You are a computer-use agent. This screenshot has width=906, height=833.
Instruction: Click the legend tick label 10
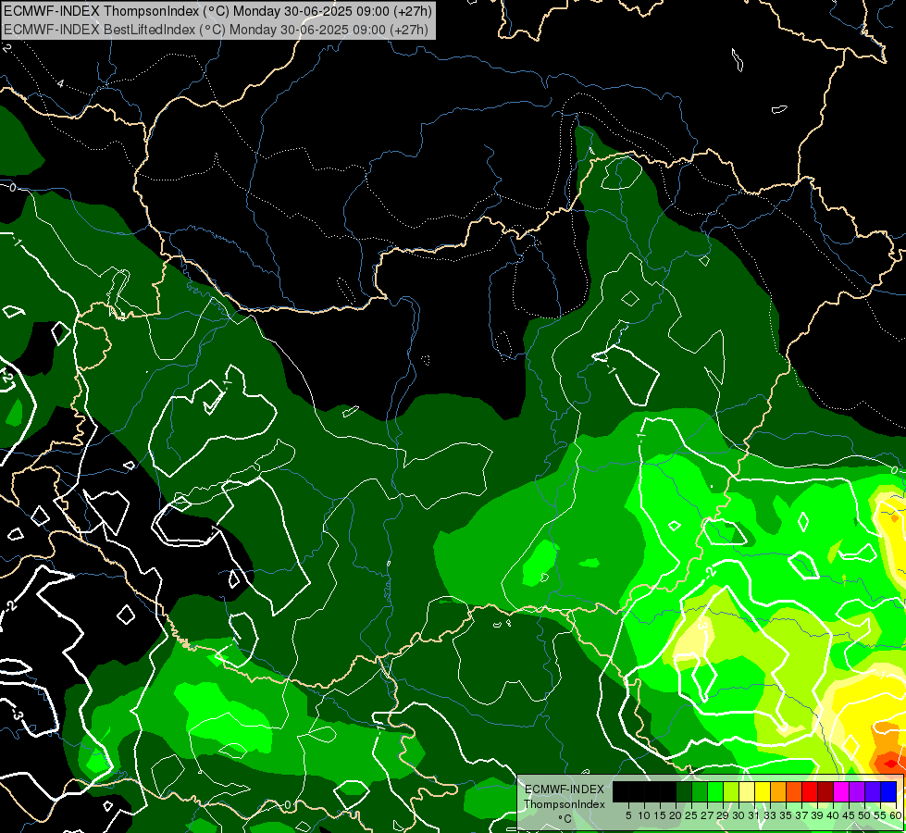pyautogui.click(x=644, y=815)
